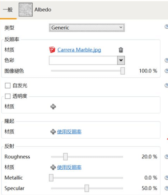Click 使用反照率 link under Roughness
Viewport: 168px width, 195px height.
(69, 167)
